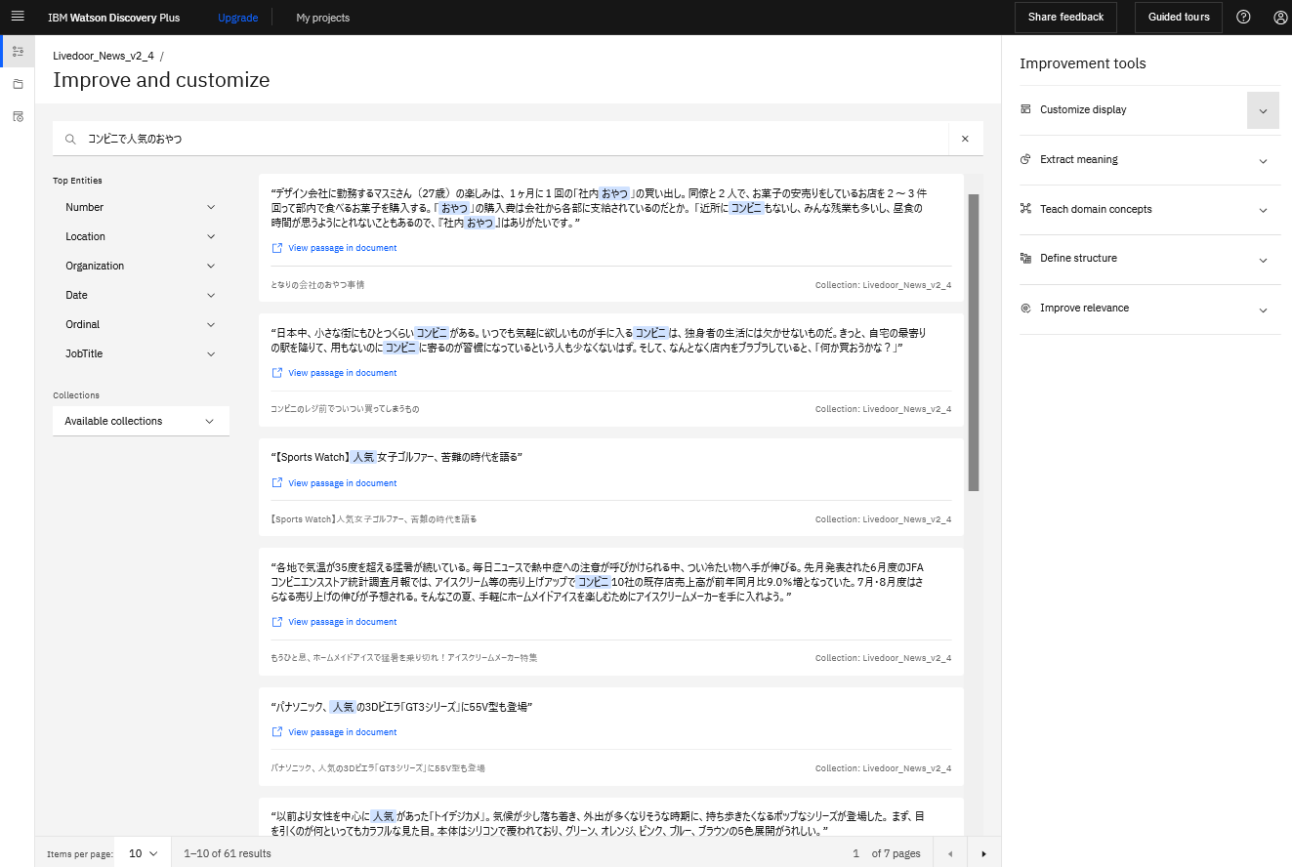
Task: Go to the previous results page arrow
Action: (x=949, y=853)
